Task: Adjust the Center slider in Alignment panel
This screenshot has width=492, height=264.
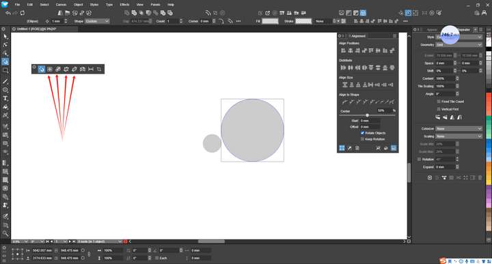Action: pyautogui.click(x=367, y=115)
